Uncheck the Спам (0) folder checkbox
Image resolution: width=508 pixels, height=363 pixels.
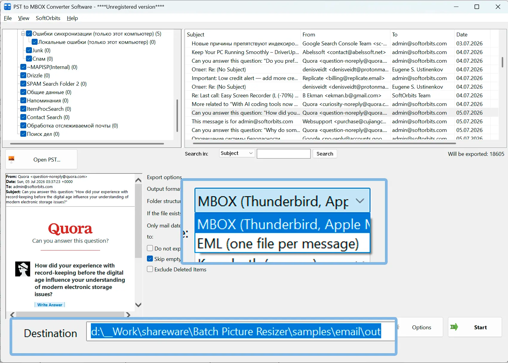point(29,59)
